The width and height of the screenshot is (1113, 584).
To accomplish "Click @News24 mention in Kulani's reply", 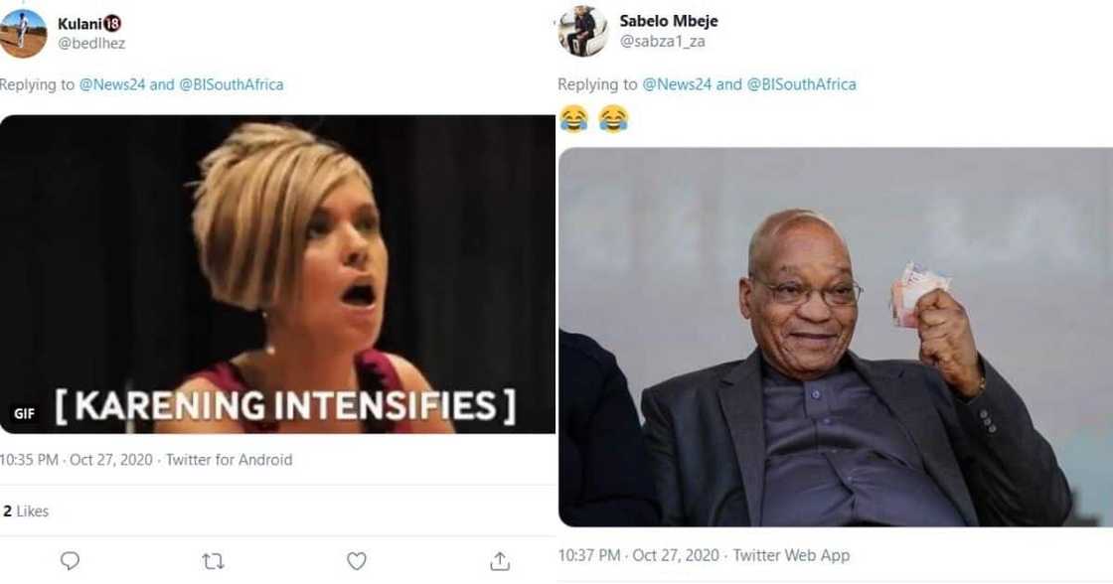I will (112, 84).
